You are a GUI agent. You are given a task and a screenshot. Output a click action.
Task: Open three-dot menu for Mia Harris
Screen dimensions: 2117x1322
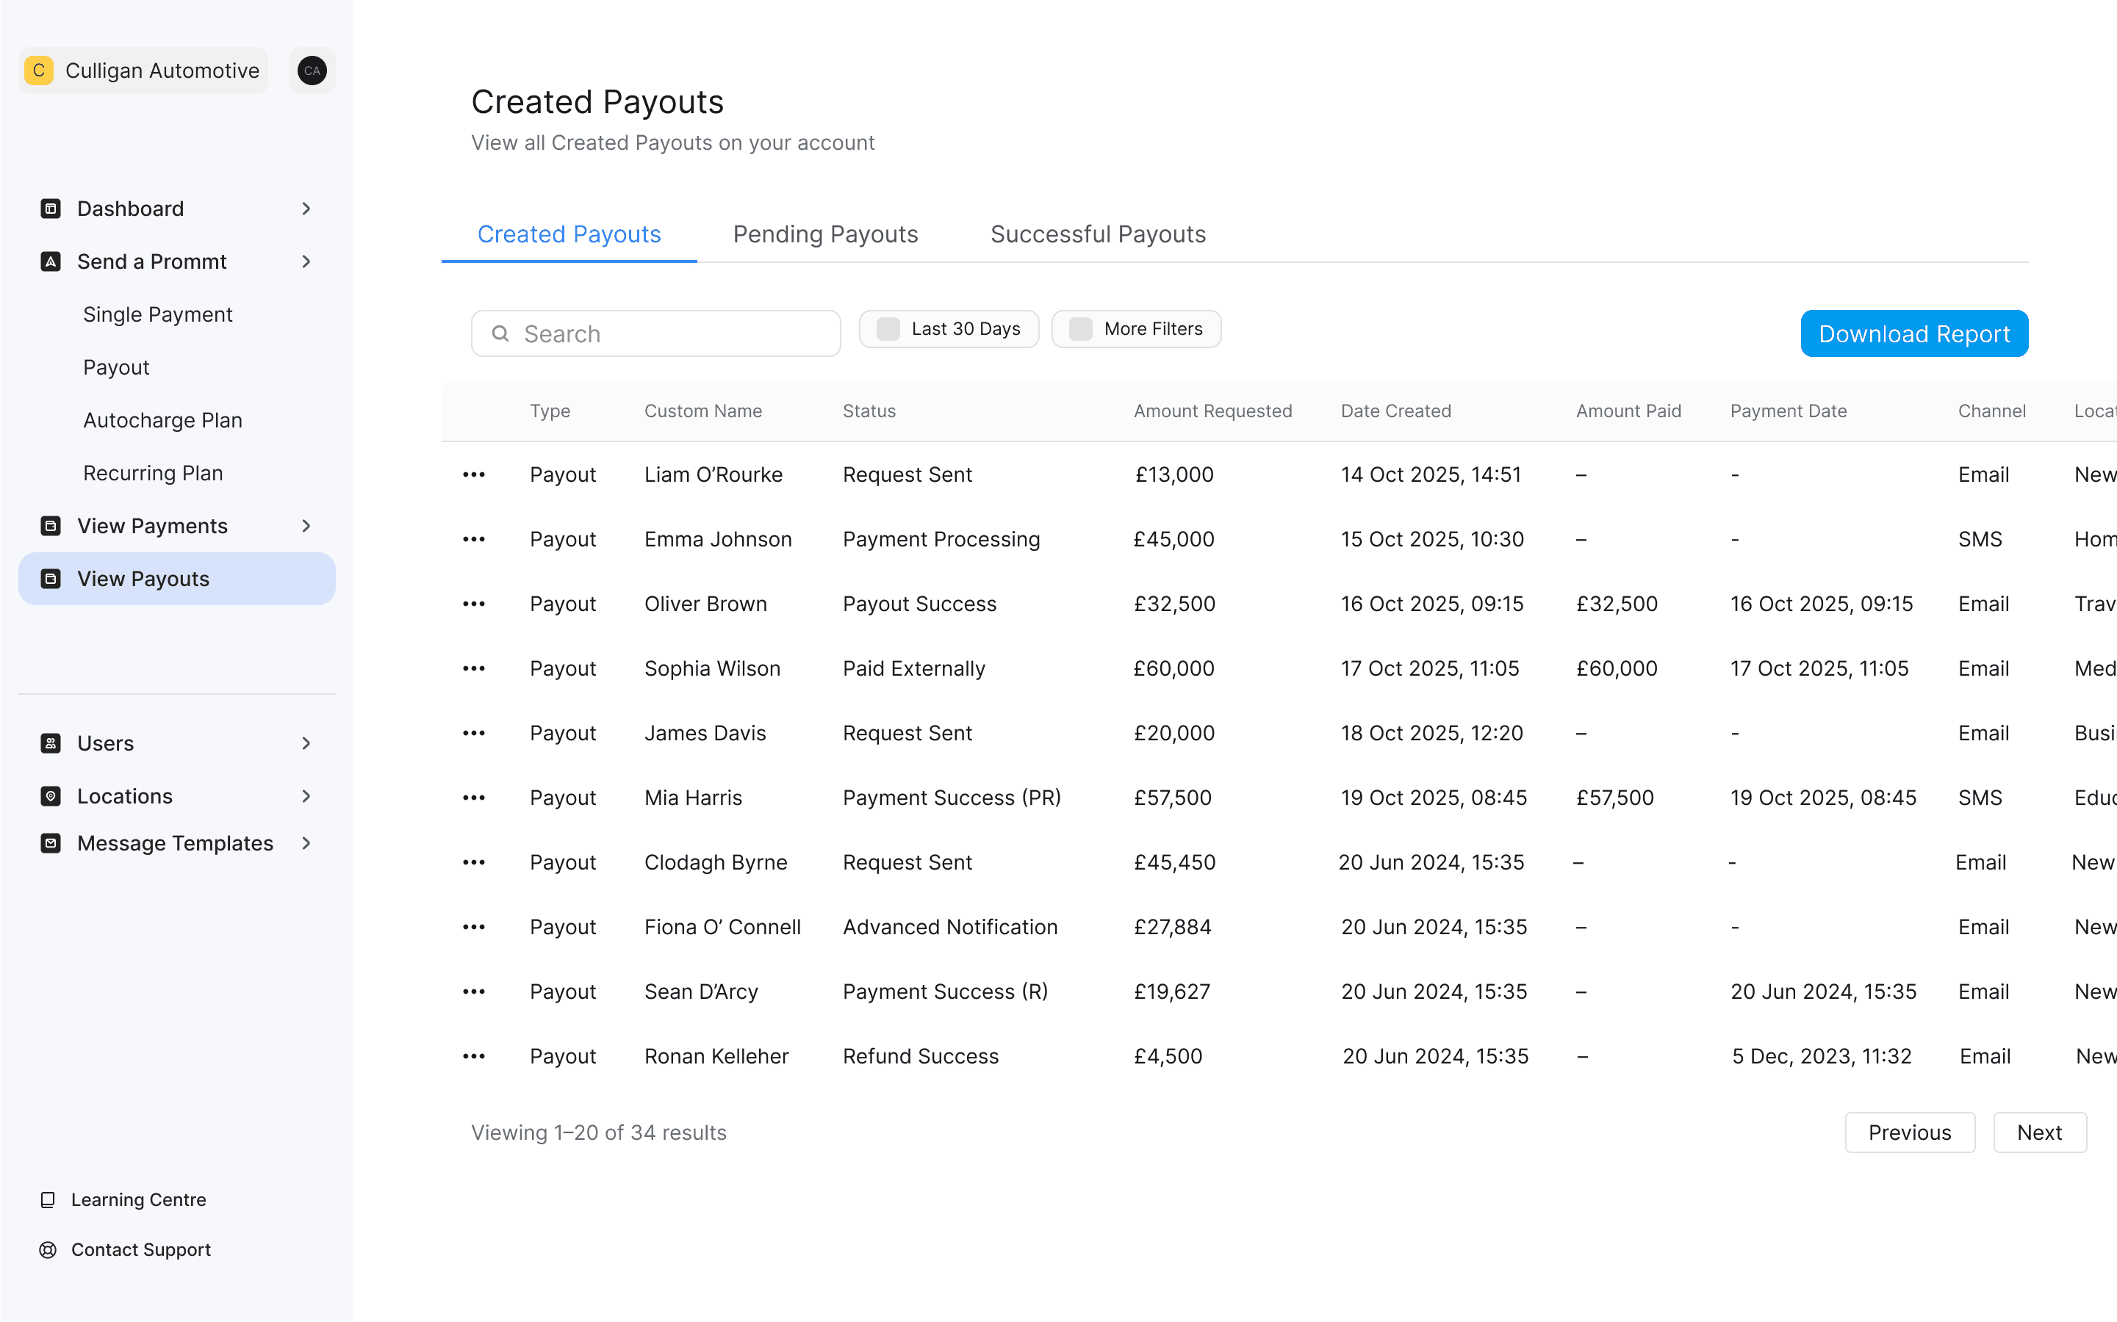pos(474,798)
